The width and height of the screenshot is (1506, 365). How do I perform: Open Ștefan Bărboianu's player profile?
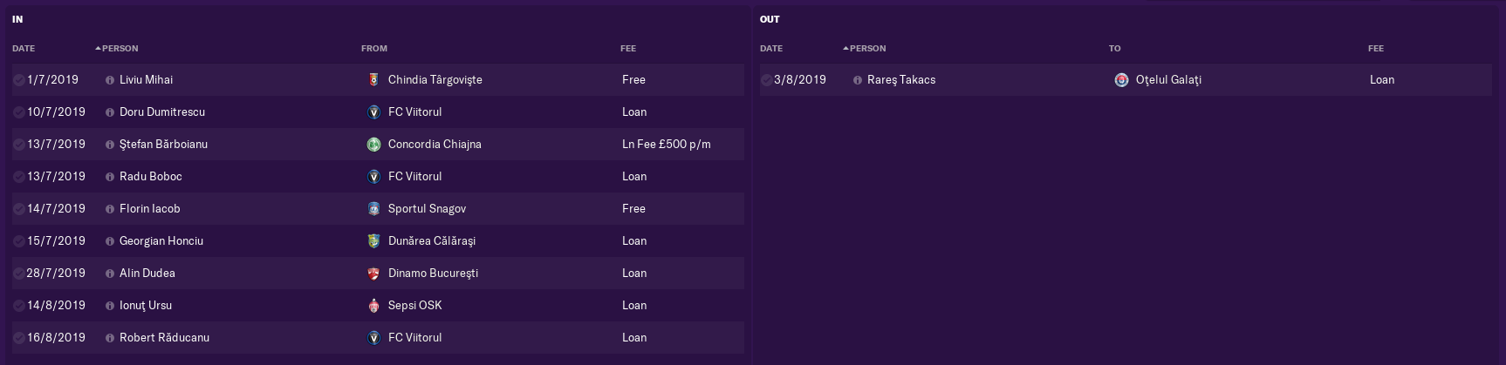[163, 144]
